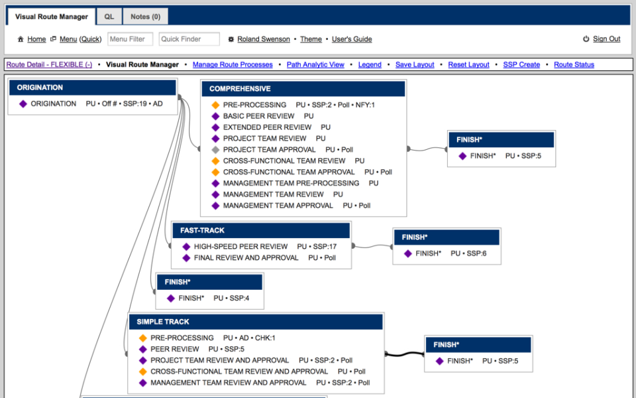The image size is (636, 398).
Task: Click the diamond beside PROJECT TEAM REVIEW AND APPROVAL
Action: click(x=143, y=361)
